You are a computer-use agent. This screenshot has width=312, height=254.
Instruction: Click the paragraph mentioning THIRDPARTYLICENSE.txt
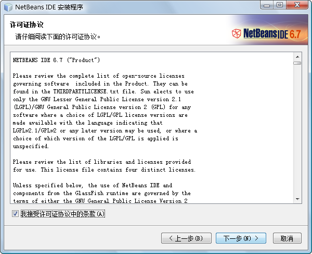(105, 111)
